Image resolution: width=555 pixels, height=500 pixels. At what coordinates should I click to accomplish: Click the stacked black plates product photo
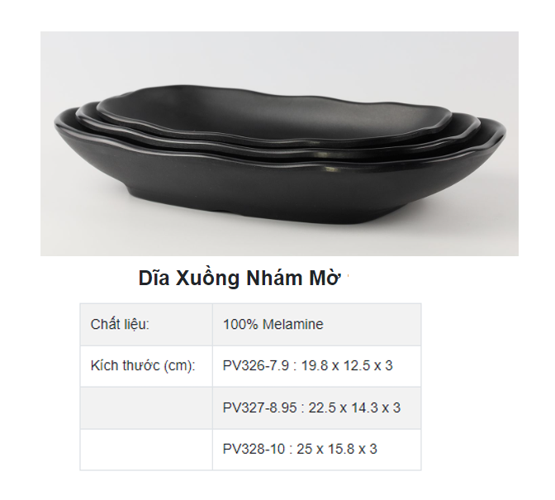279,143
